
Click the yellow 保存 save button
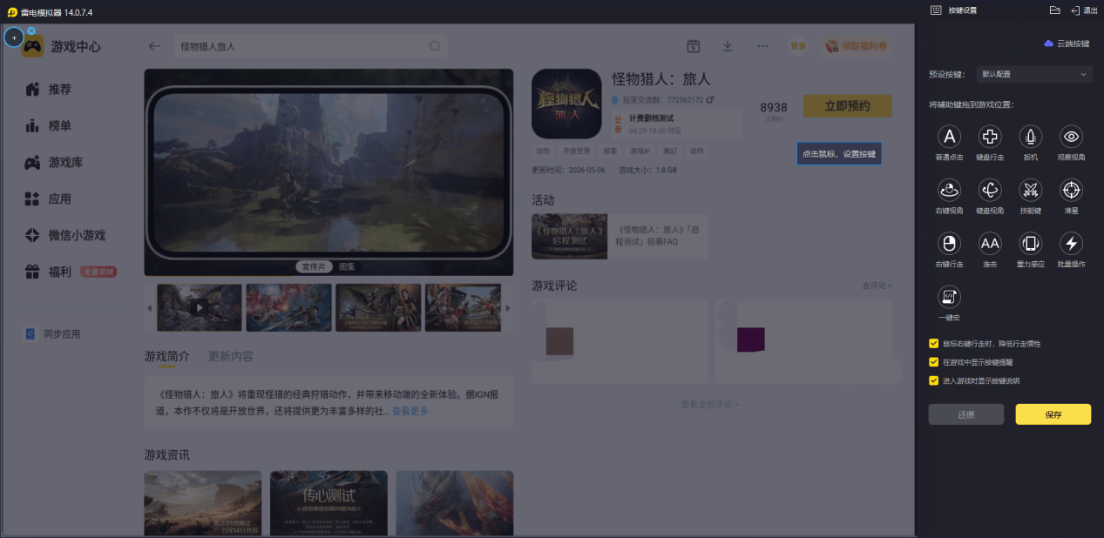click(1053, 414)
